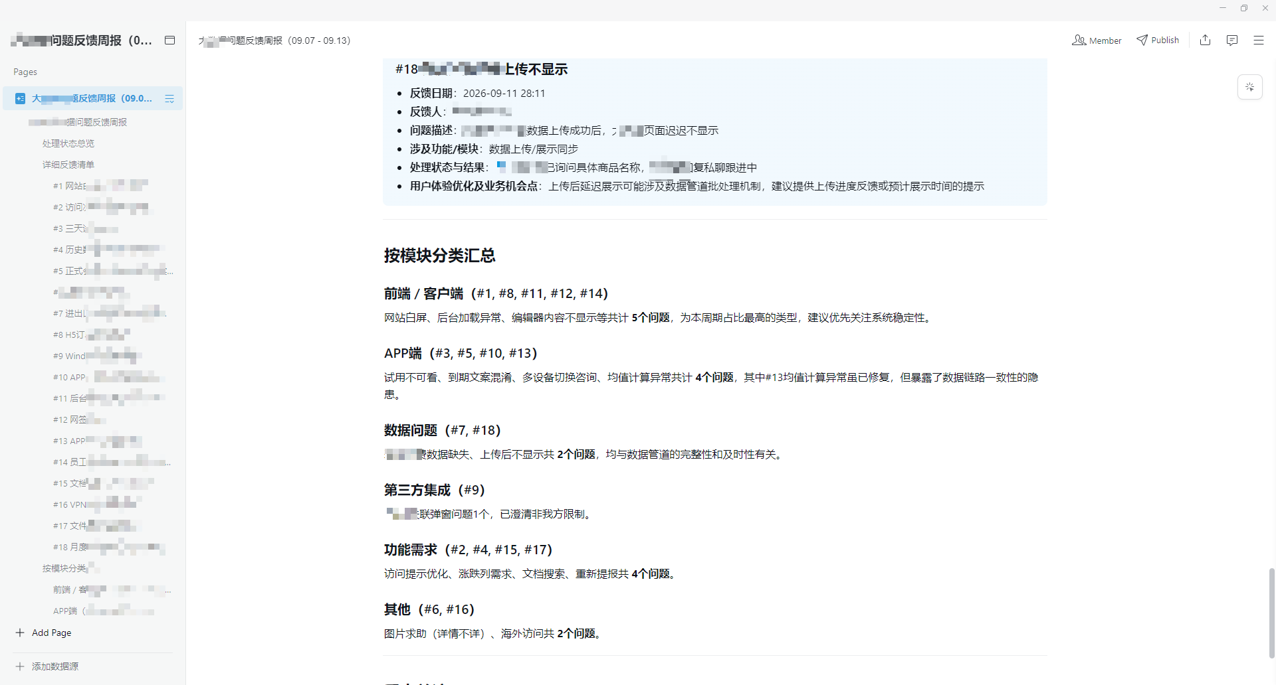Click the vertical scrollbar thumb
This screenshot has height=685, width=1276.
click(1271, 612)
